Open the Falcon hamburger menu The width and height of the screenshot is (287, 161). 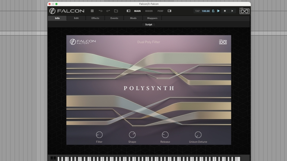[x=92, y=11]
